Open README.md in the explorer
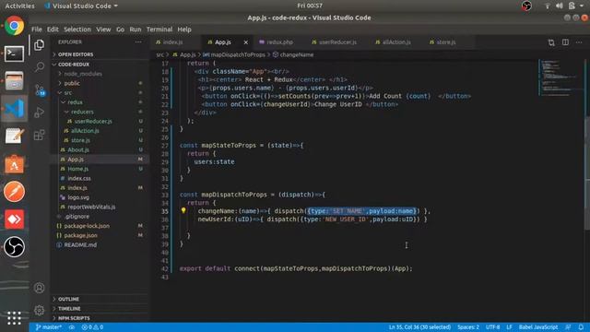The height and width of the screenshot is (332, 590). (100, 244)
